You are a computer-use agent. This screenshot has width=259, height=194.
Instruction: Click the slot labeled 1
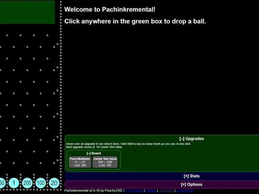pyautogui.click(x=14, y=183)
